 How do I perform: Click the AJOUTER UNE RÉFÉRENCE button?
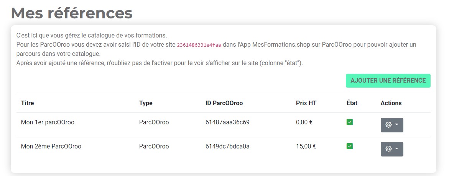coord(388,81)
